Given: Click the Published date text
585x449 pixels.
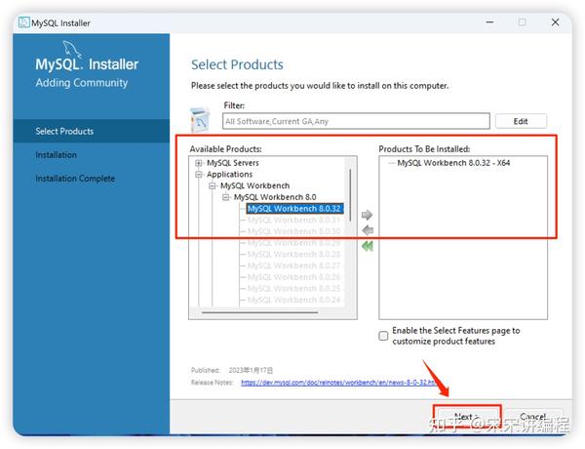Looking at the screenshot, I should (x=251, y=370).
